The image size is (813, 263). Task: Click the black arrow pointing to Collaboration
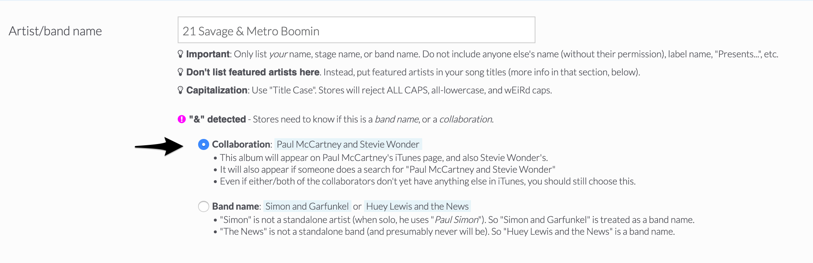(159, 146)
